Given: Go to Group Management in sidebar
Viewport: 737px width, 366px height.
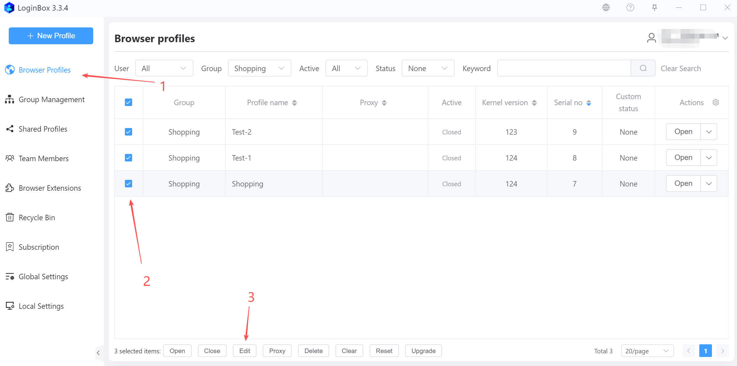Looking at the screenshot, I should pyautogui.click(x=51, y=99).
